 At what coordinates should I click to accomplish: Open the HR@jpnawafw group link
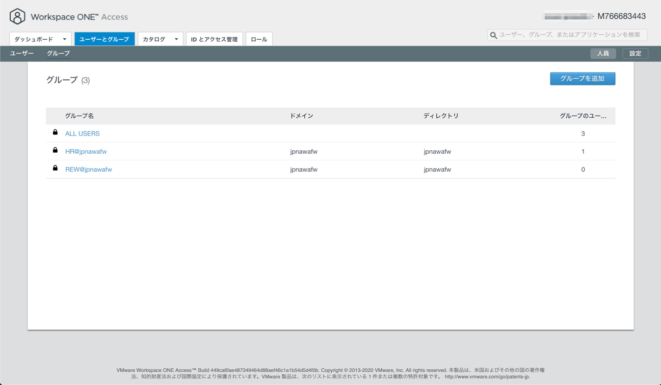(86, 151)
